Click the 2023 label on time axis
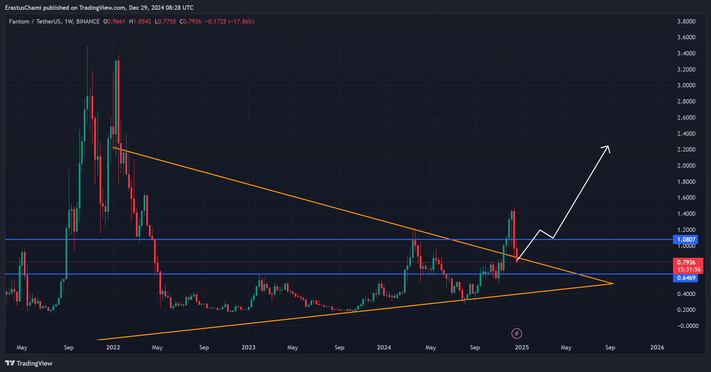This screenshot has width=711, height=372. click(x=248, y=347)
